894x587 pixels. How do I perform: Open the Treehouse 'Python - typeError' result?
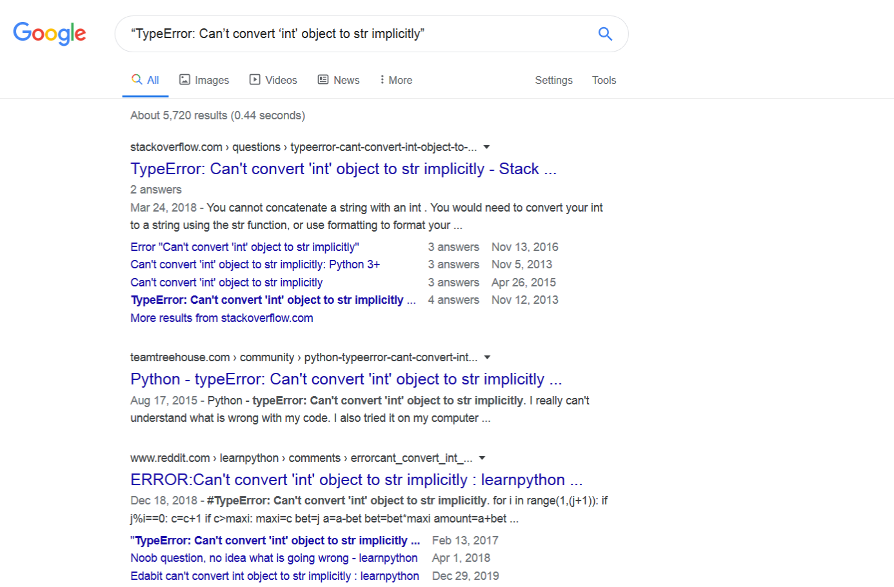point(346,379)
